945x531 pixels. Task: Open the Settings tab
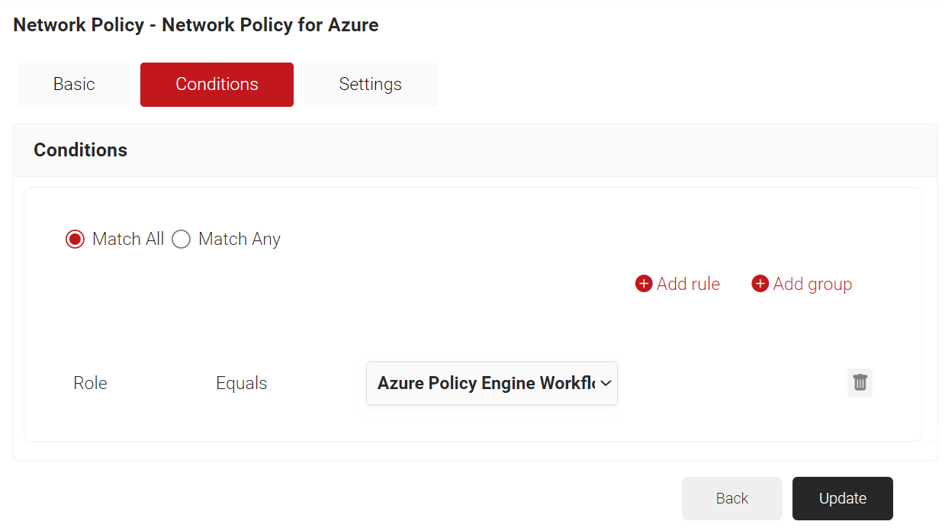(x=370, y=85)
